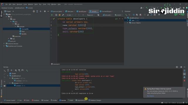
Task: Select ConnectDb class in project tree
Action: click(x=25, y=29)
